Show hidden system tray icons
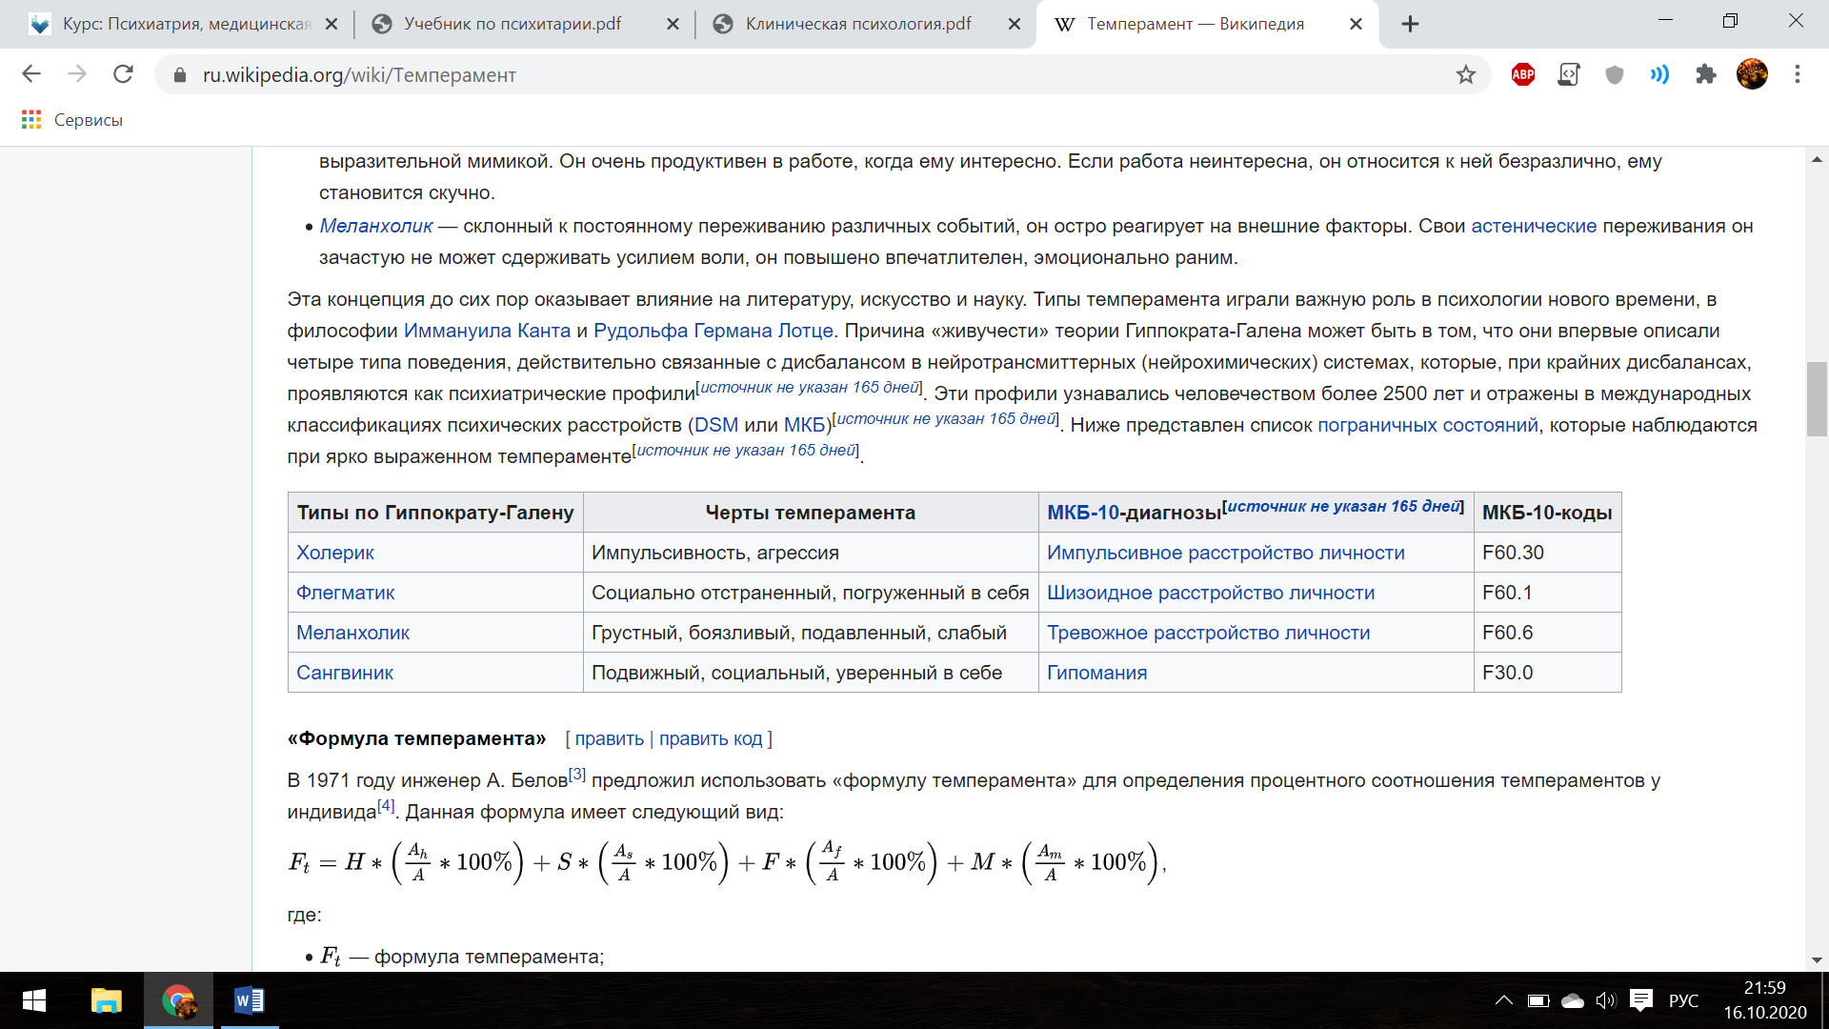Viewport: 1829px width, 1029px height. click(x=1503, y=1000)
